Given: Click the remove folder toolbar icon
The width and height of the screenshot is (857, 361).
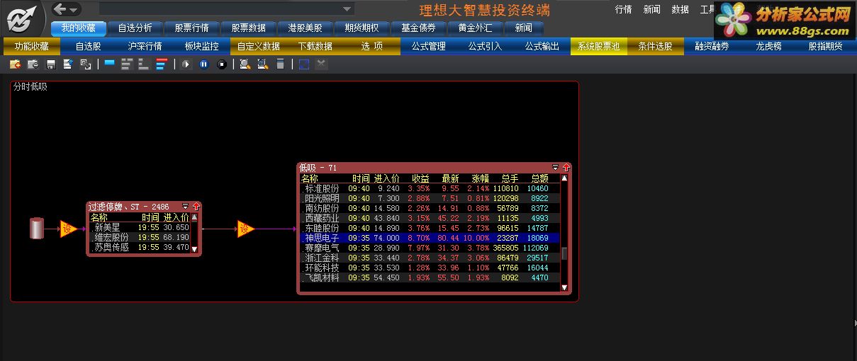Looking at the screenshot, I should tap(33, 64).
